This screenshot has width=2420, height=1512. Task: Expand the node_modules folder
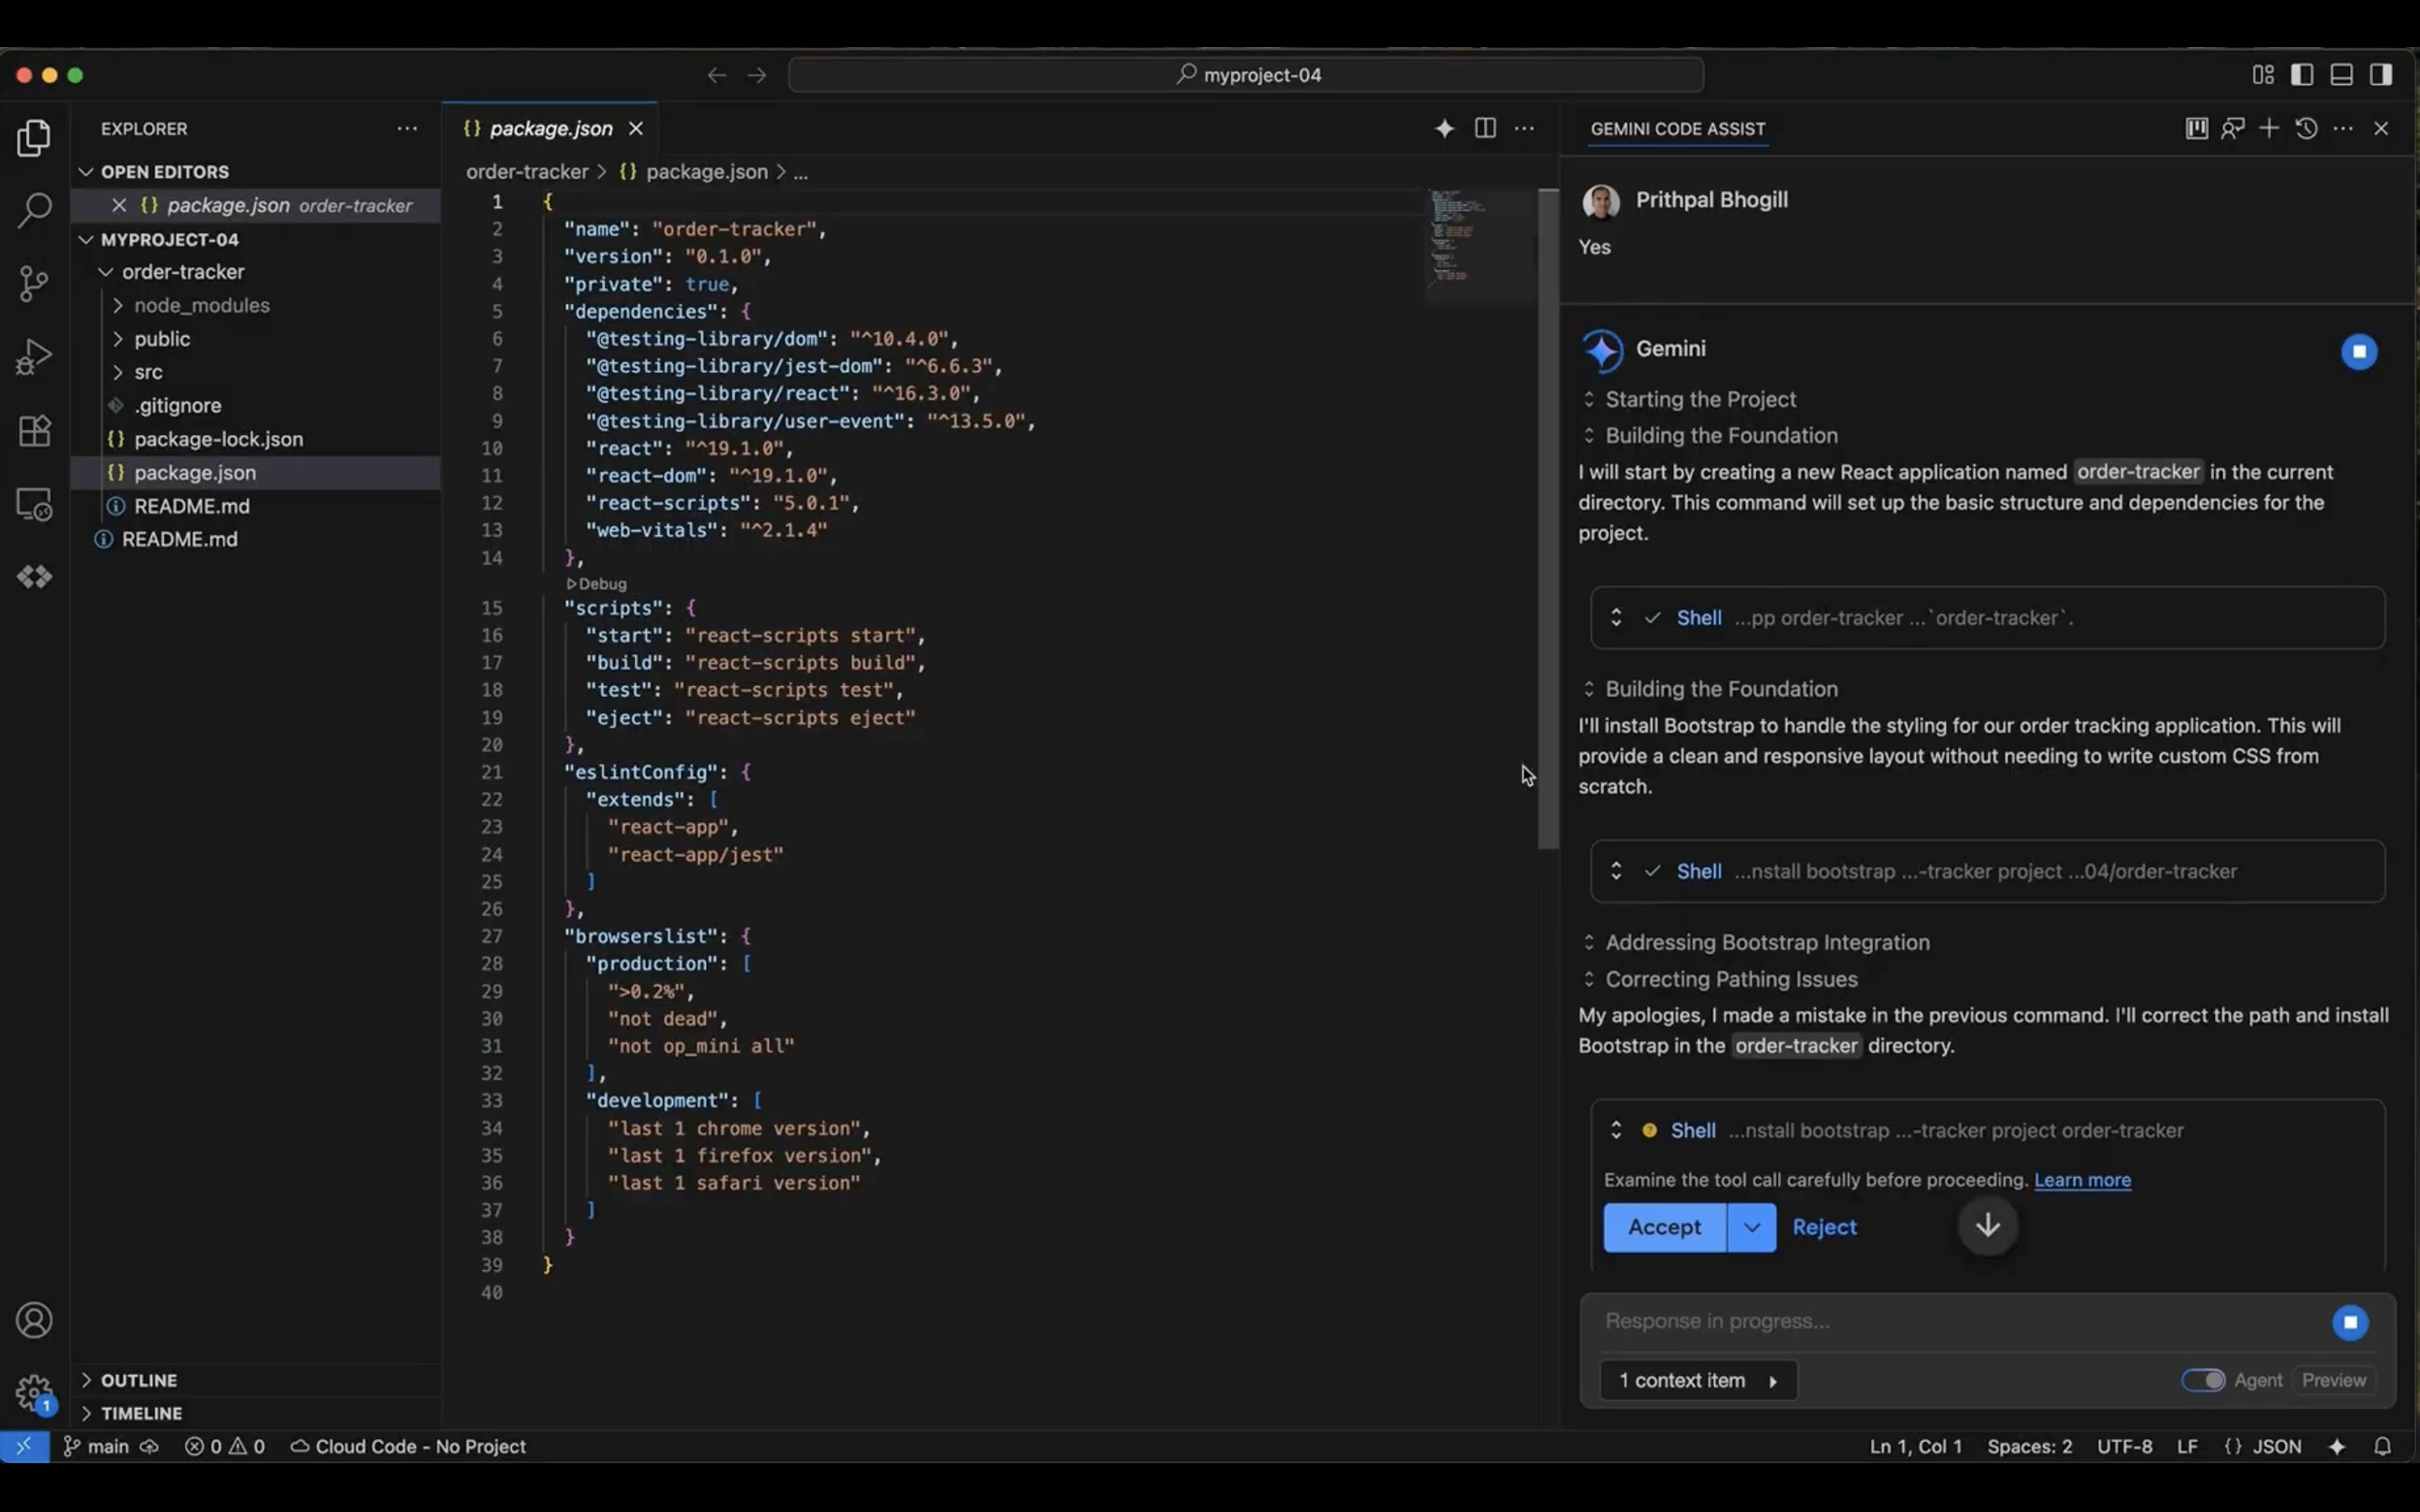point(118,305)
